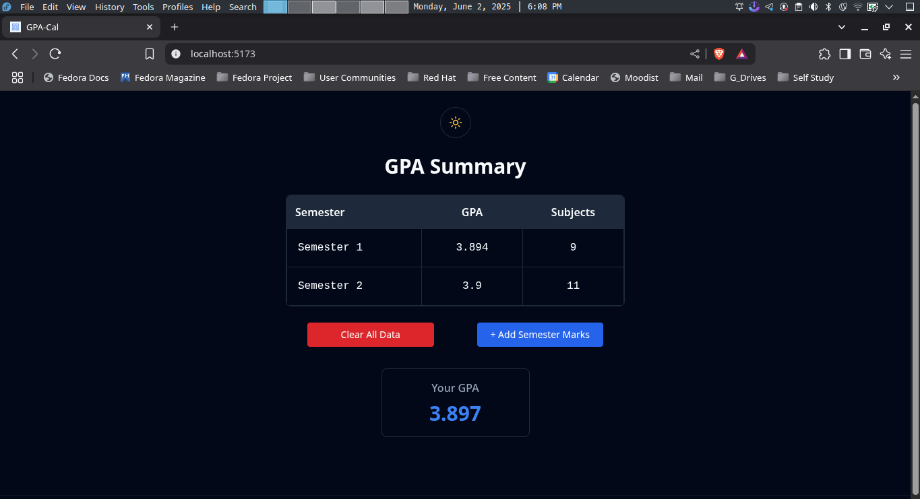Screen dimensions: 920x499
Task: Expand the User Communities bookmark folder
Action: (350, 77)
